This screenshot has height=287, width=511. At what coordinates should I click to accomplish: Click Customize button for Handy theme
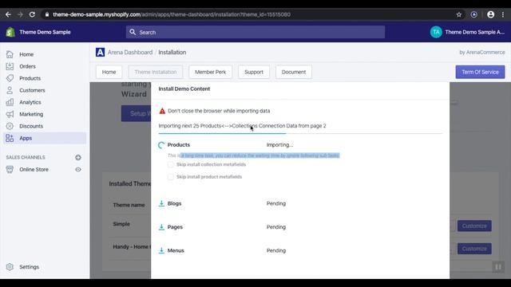(474, 249)
